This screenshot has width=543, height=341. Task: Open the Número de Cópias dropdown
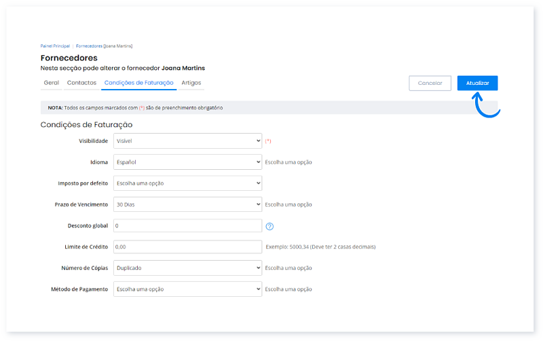(187, 268)
